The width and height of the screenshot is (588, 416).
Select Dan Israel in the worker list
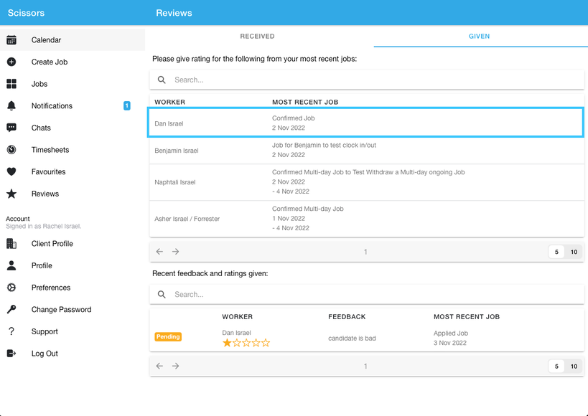(x=366, y=123)
